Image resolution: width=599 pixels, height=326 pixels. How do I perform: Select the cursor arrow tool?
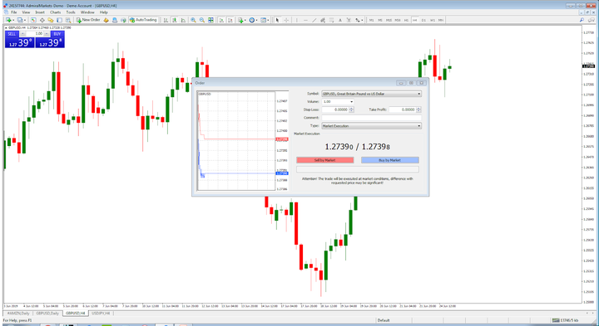pyautogui.click(x=277, y=20)
